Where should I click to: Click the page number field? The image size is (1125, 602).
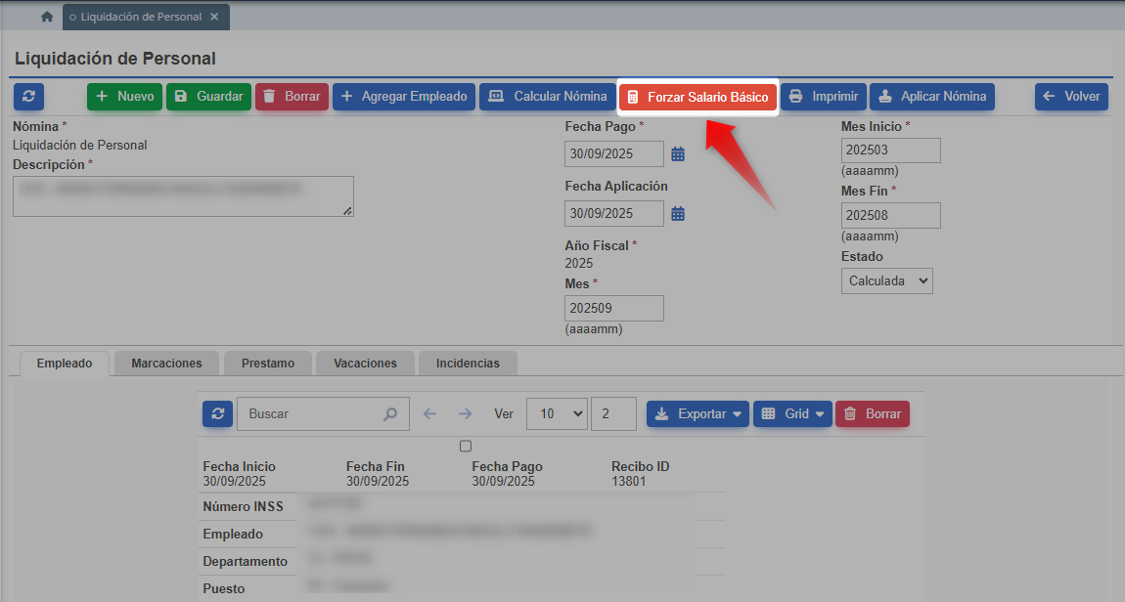point(613,413)
